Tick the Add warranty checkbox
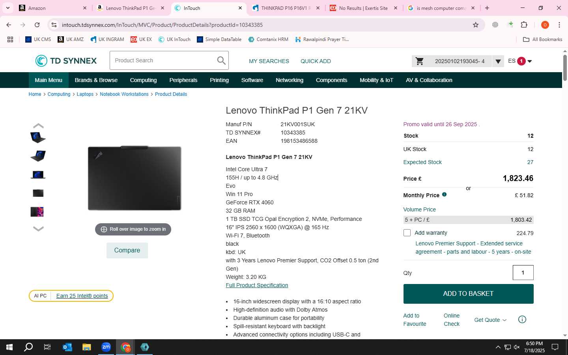 407,233
